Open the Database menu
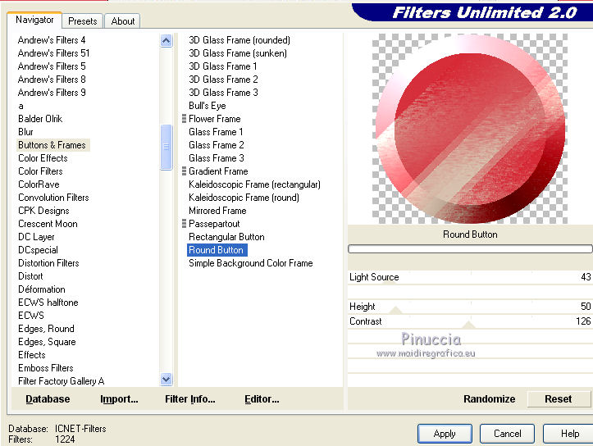The width and height of the screenshot is (593, 446). click(48, 399)
